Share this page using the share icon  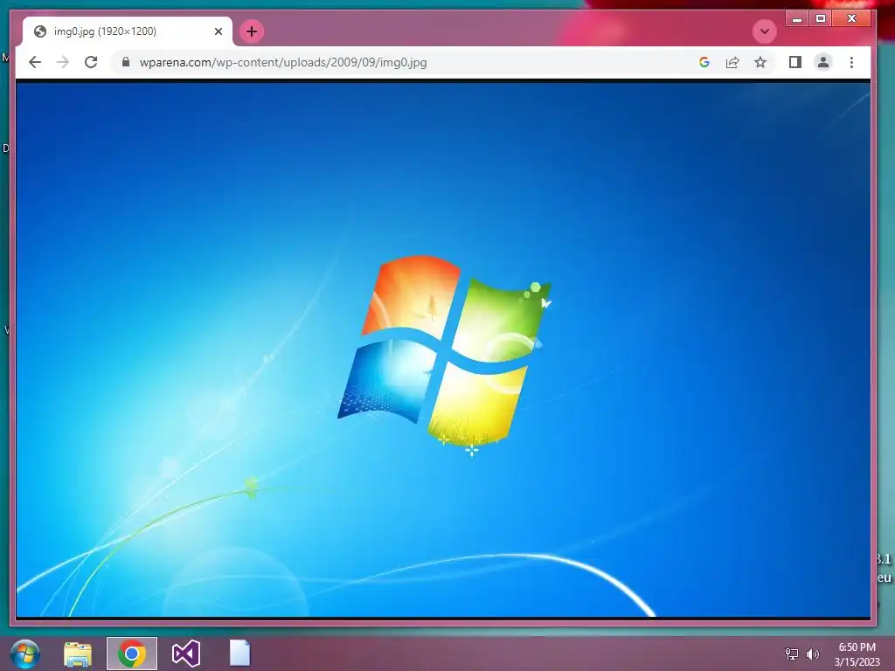point(732,62)
